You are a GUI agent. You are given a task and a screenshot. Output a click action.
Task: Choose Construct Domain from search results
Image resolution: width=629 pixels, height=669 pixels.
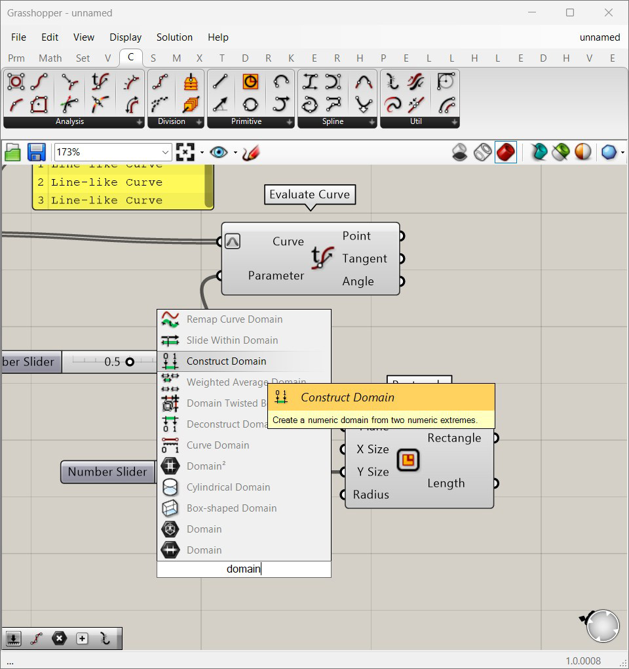(244, 361)
